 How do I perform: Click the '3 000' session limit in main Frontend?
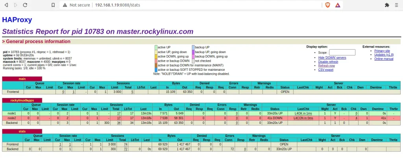coord(118,92)
